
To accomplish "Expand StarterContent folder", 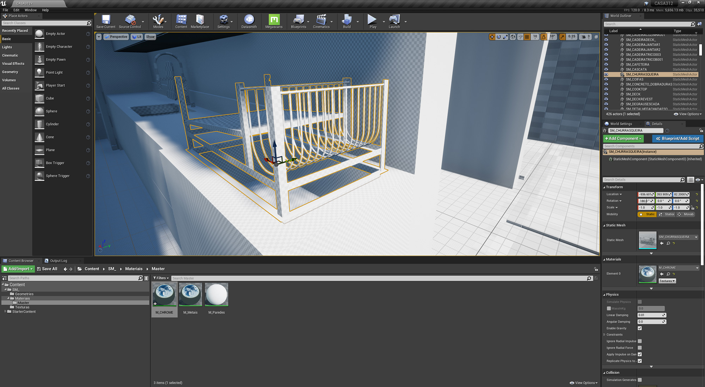I will 5,311.
